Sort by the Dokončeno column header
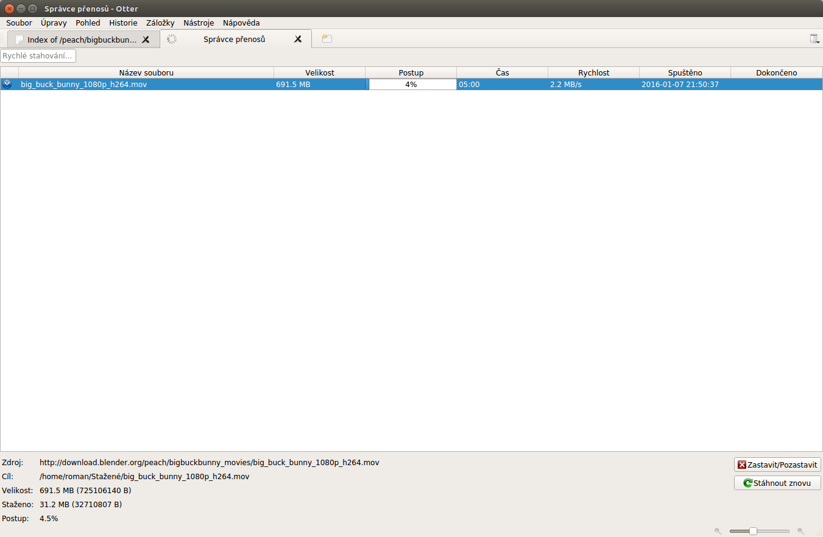Image resolution: width=823 pixels, height=537 pixels. [777, 73]
